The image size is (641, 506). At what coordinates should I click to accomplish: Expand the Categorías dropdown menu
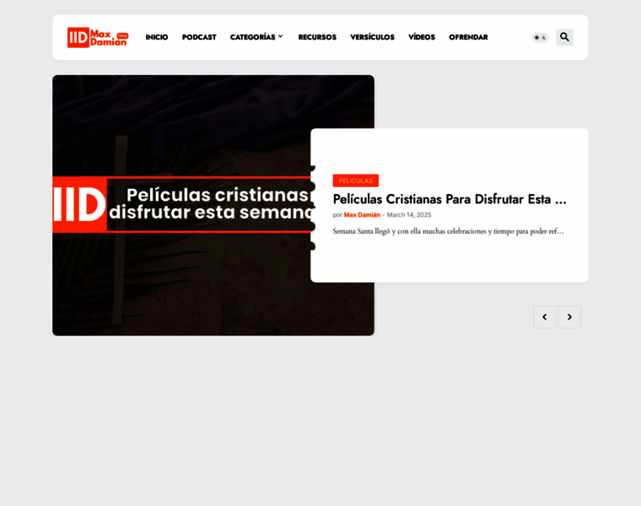256,37
